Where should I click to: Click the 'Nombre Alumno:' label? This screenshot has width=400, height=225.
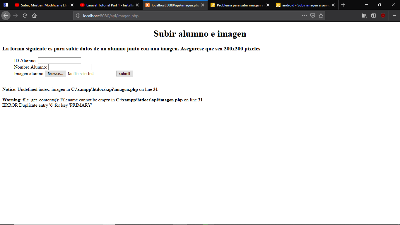pos(30,67)
